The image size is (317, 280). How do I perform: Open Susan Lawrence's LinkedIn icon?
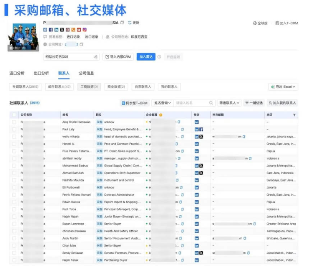pyautogui.click(x=197, y=224)
